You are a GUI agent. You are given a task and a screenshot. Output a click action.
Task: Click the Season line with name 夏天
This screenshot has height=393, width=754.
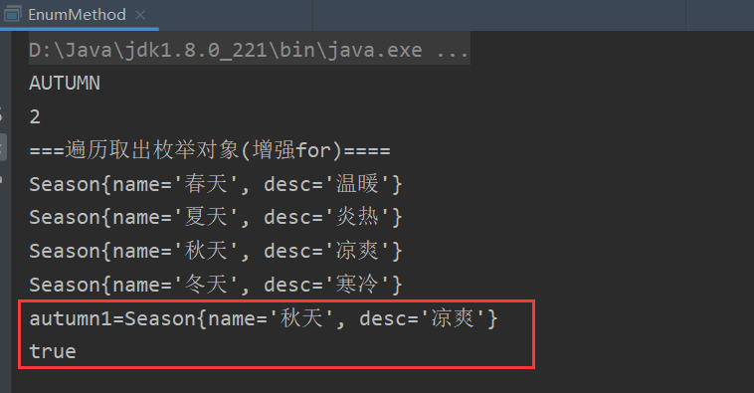(216, 218)
